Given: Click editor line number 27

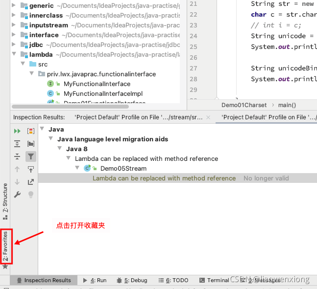Looking at the screenshot, I should [x=193, y=68].
